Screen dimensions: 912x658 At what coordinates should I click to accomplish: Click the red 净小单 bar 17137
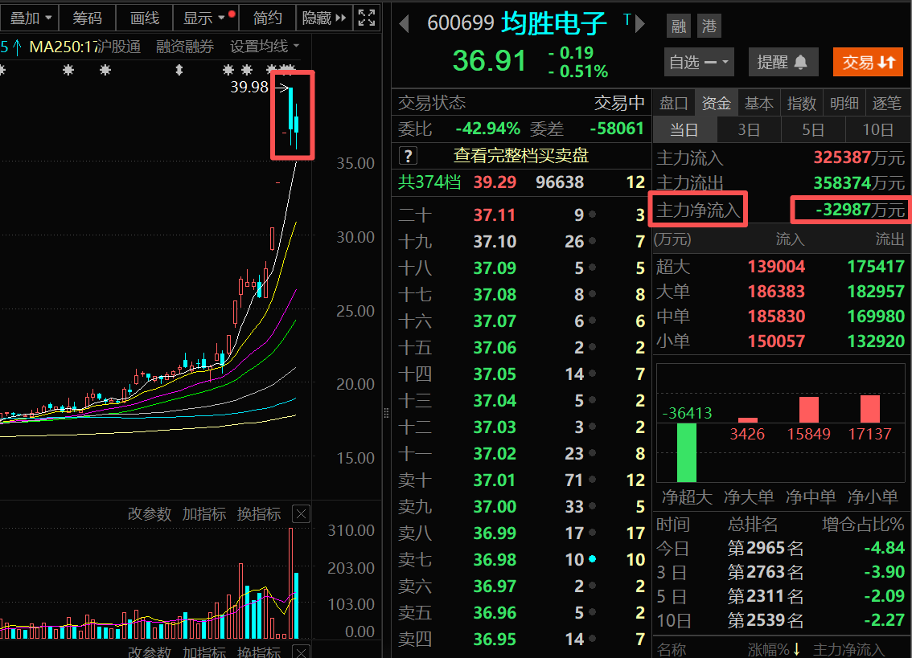[x=870, y=409]
